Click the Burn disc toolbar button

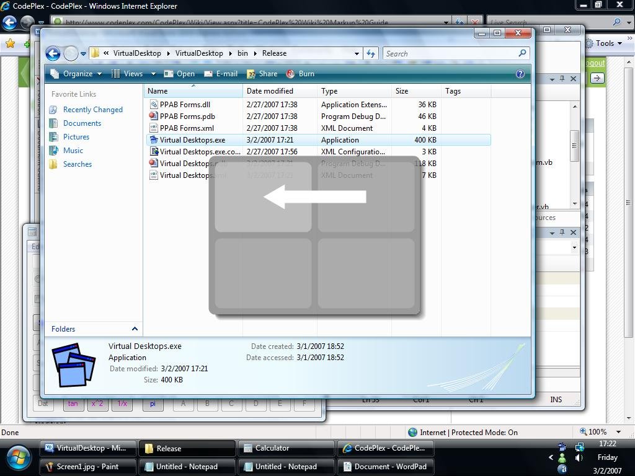coord(300,74)
